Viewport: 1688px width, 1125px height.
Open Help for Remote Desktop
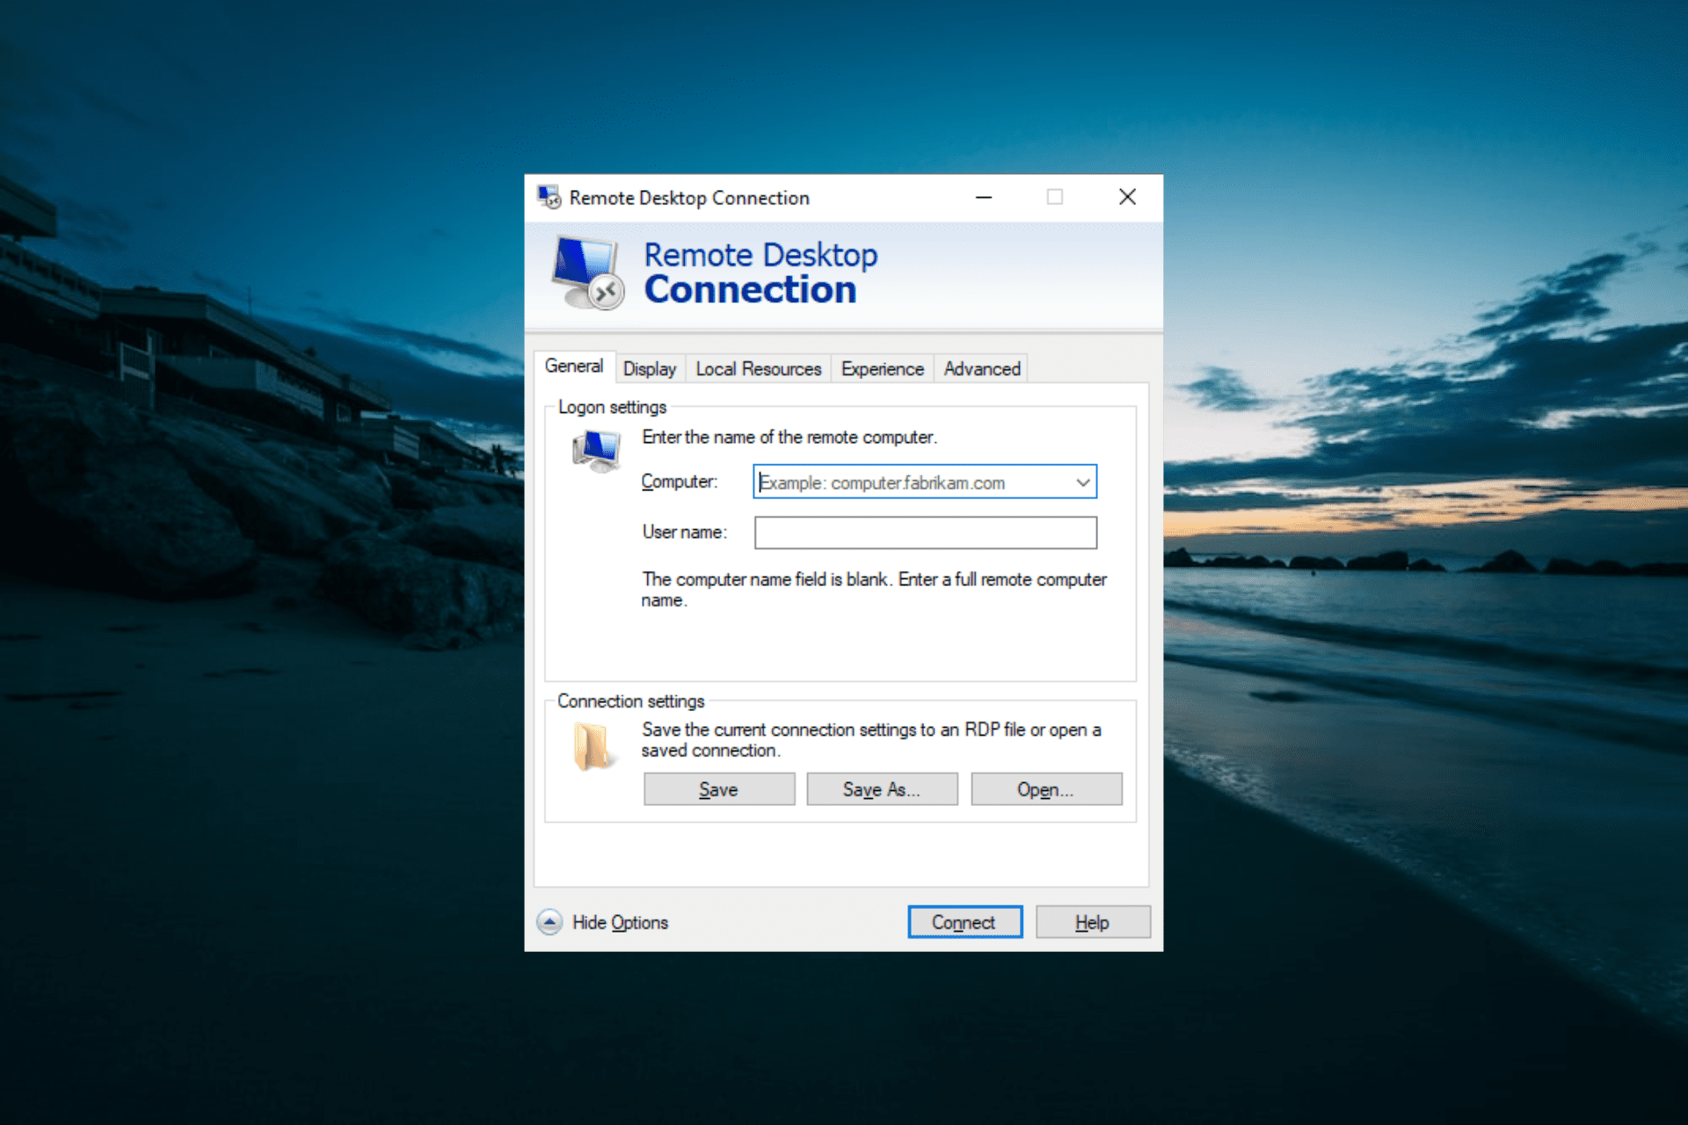[1093, 922]
